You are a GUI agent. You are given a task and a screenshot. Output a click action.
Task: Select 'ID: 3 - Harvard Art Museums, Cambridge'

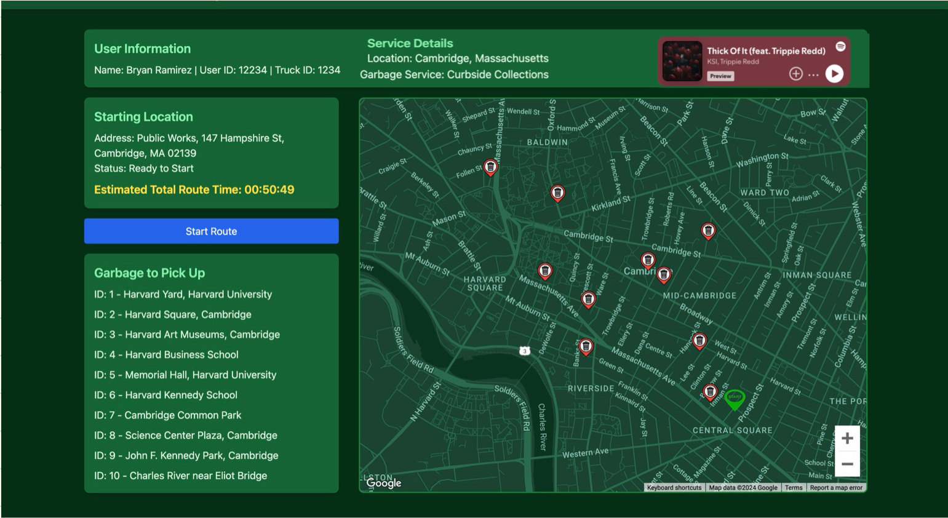(x=187, y=335)
